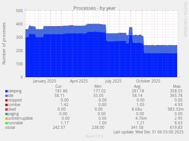Click the 'Cur:' column header
This screenshot has height=141, width=189.
coord(59,86)
